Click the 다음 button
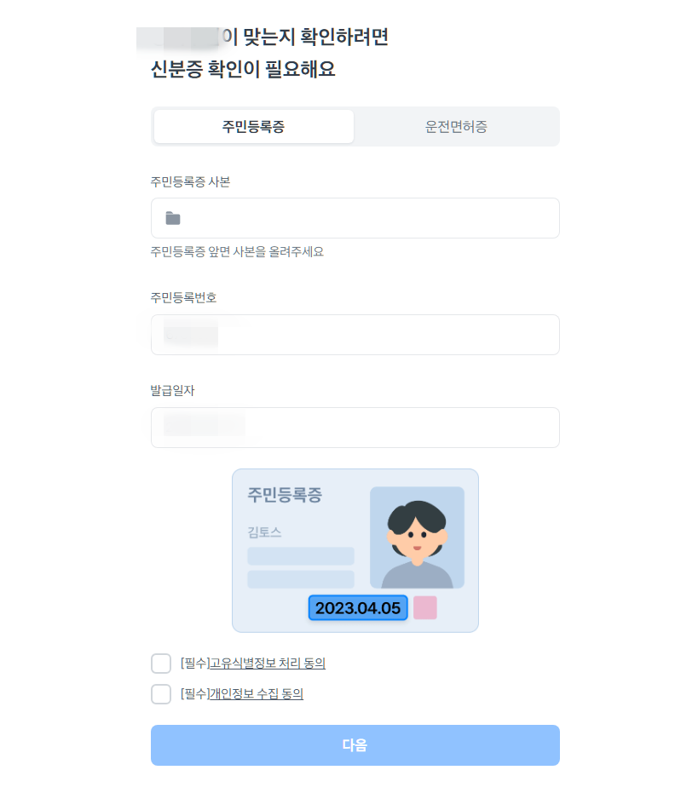The height and width of the screenshot is (793, 675). pos(355,745)
